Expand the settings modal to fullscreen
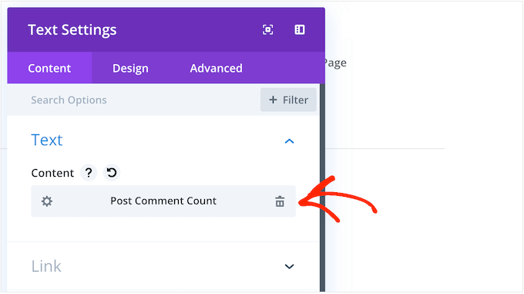Screen dimensions: 524x294 [x=267, y=30]
